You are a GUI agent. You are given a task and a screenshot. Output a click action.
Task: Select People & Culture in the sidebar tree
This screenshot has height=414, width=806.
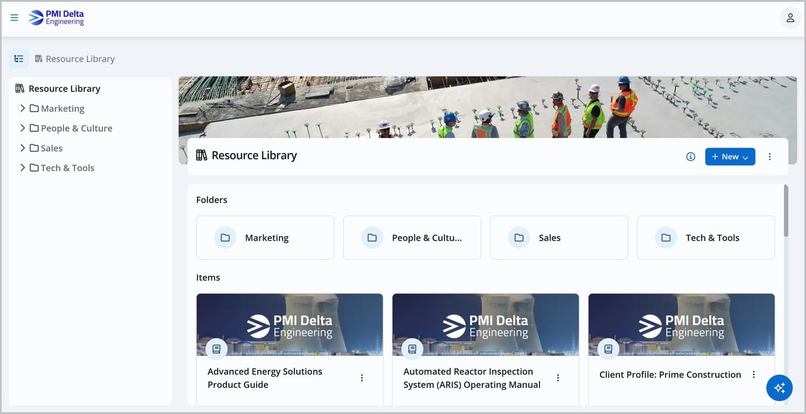point(76,128)
